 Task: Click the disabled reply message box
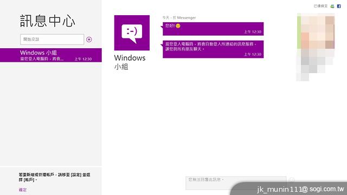coord(236,183)
